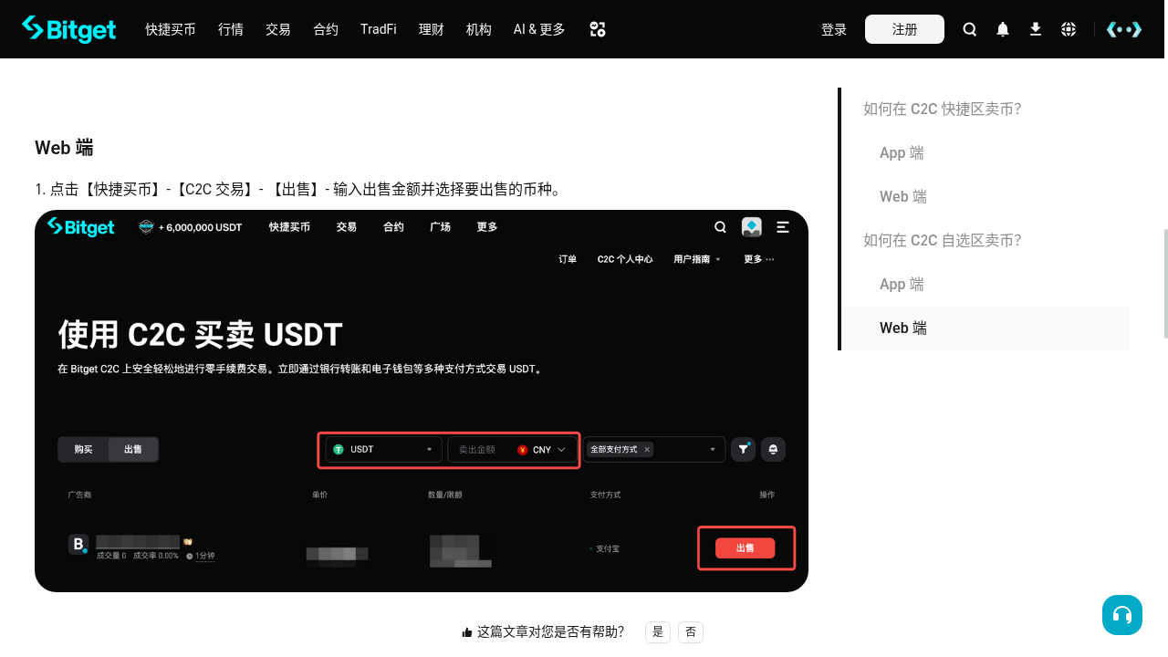Open the 机构 menu item
Viewport: 1168px width, 657px height.
pyautogui.click(x=479, y=29)
